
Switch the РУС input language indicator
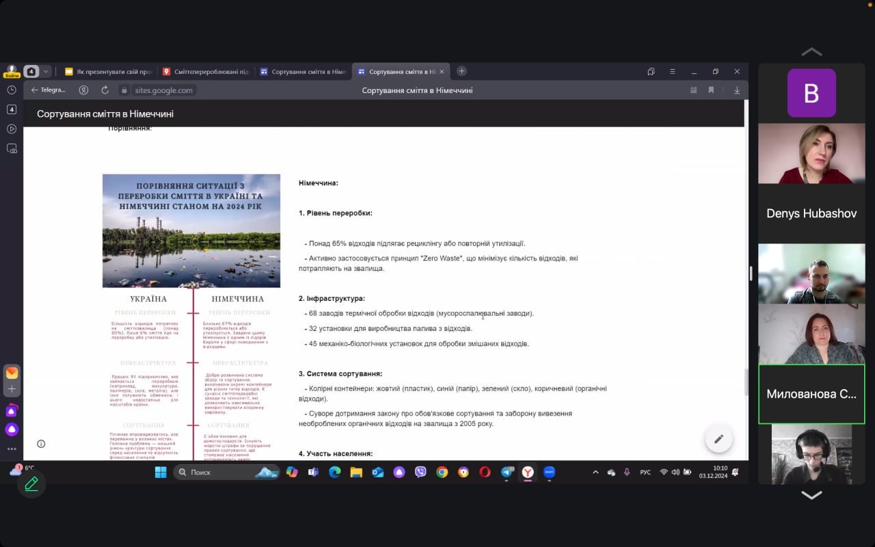(645, 472)
